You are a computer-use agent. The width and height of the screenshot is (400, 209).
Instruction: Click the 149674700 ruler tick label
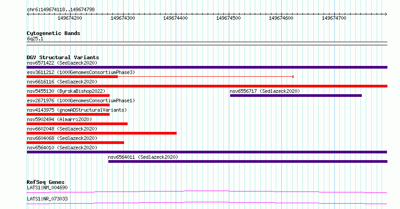[x=334, y=18]
